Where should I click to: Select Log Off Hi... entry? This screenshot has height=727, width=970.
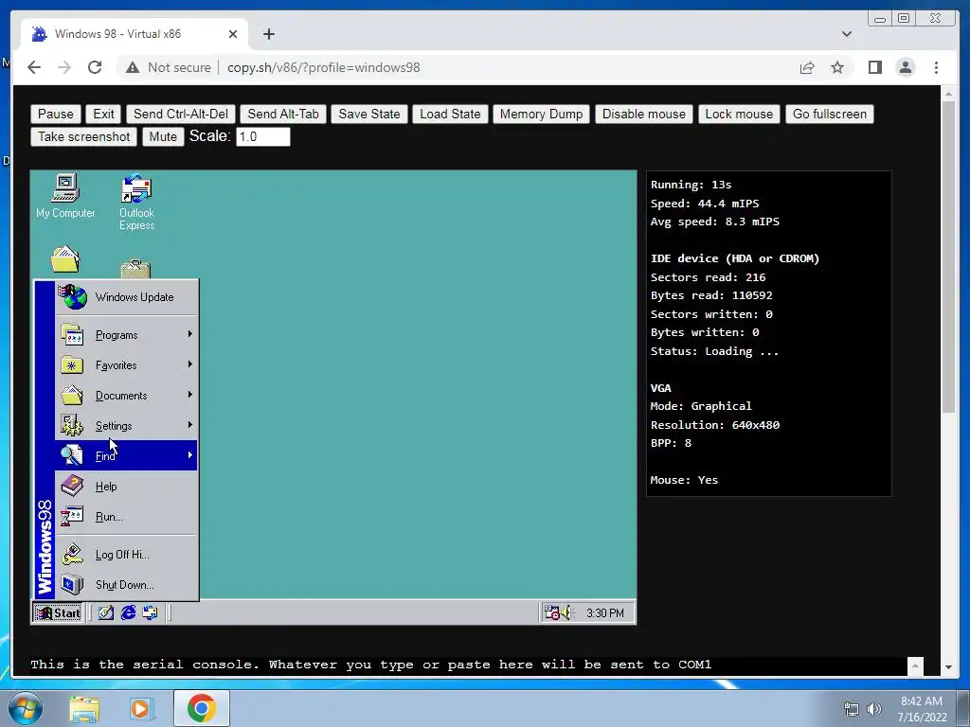[127, 555]
